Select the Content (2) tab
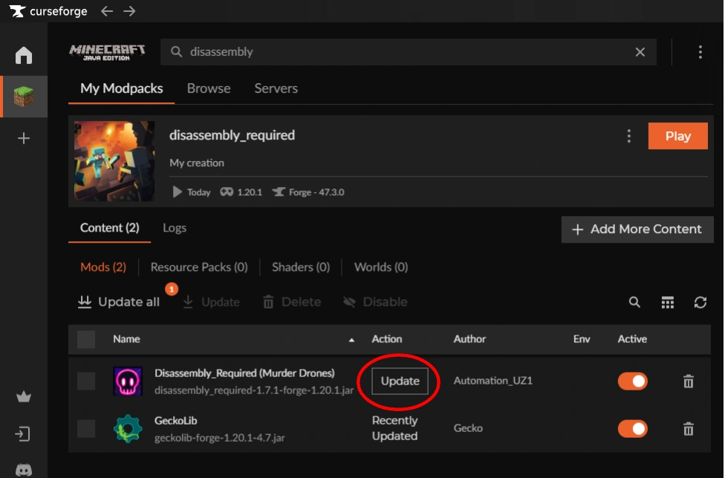This screenshot has height=478, width=725. point(110,228)
